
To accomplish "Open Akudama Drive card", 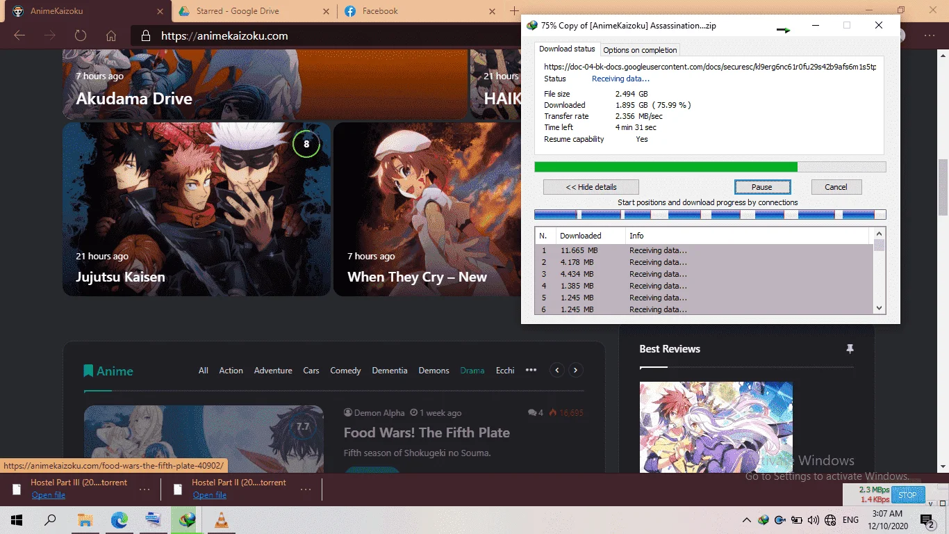I will [x=265, y=84].
